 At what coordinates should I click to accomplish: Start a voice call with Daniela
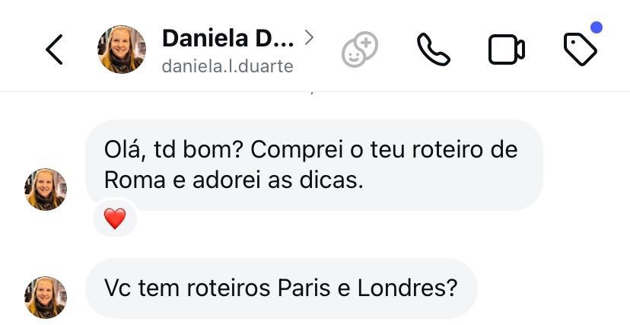434,50
